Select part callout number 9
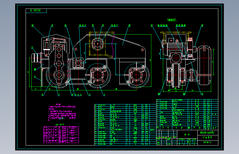 (35, 77)
